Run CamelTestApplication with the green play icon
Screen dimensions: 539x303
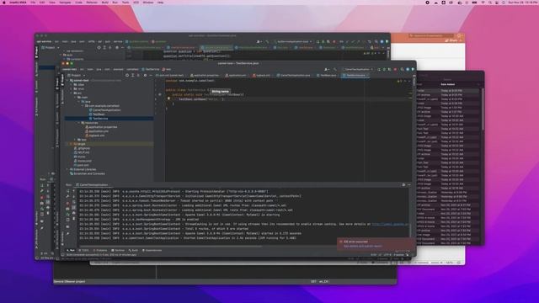(x=379, y=69)
